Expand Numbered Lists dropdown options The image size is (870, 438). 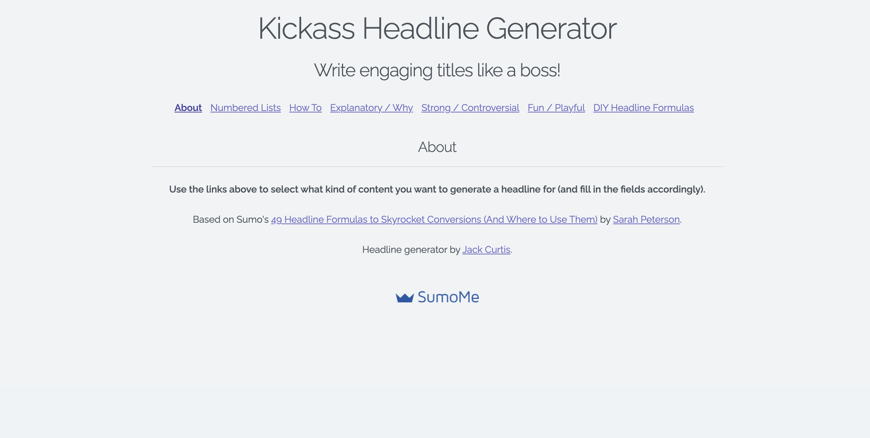tap(246, 108)
